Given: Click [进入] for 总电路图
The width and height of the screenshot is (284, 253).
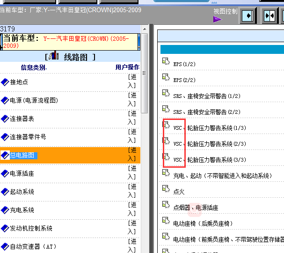Looking at the screenshot, I should (x=132, y=154).
